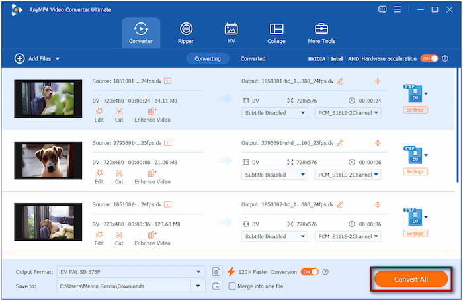The image size is (463, 301).
Task: Click DV format profile icon for 1851001 file
Action: tap(413, 93)
